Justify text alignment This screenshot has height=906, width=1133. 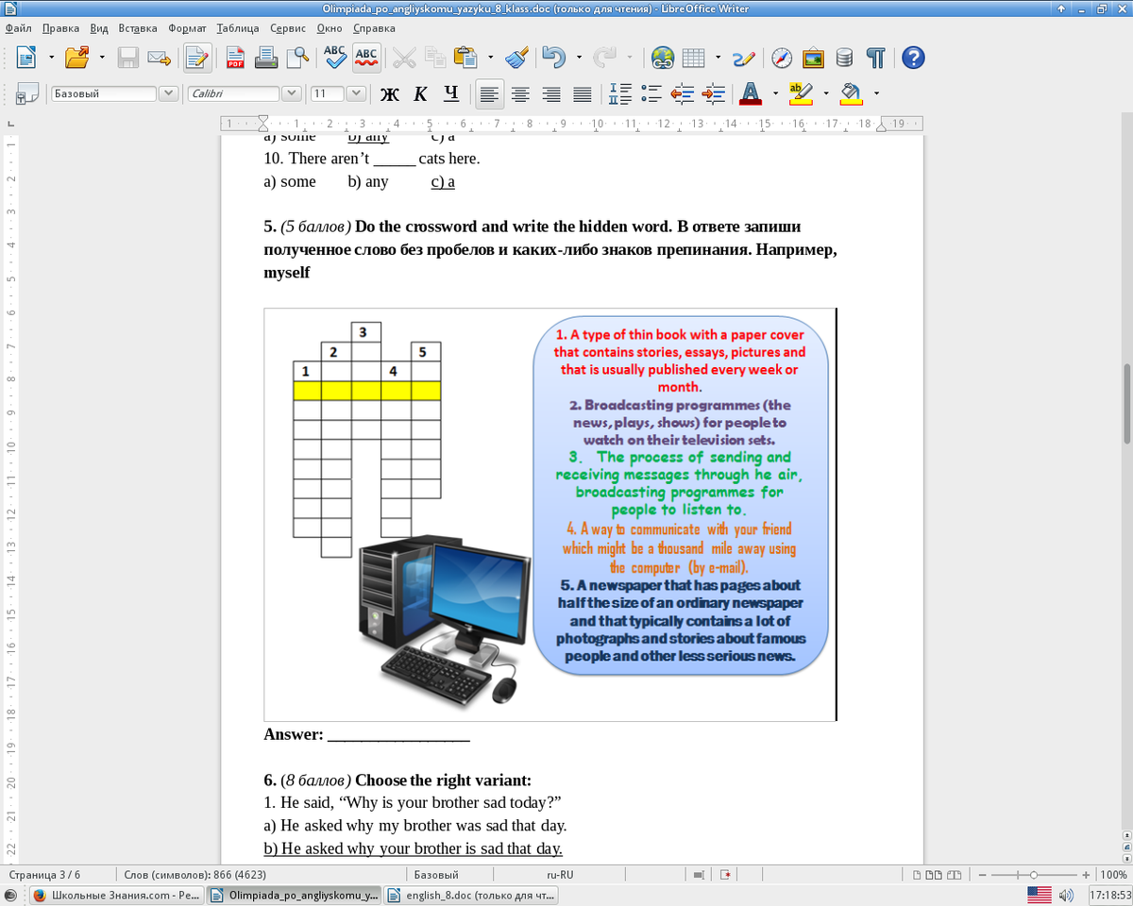coord(583,93)
